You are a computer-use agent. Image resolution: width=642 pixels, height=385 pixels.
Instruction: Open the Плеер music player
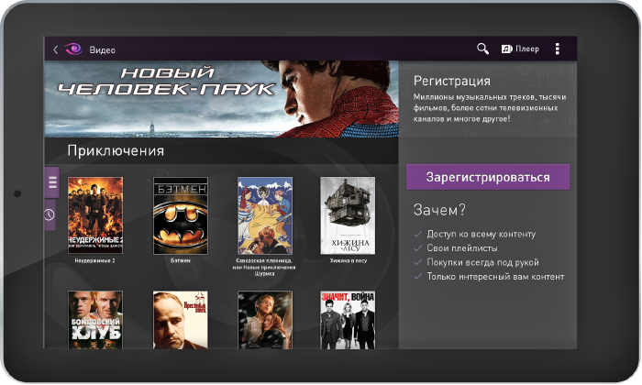520,49
